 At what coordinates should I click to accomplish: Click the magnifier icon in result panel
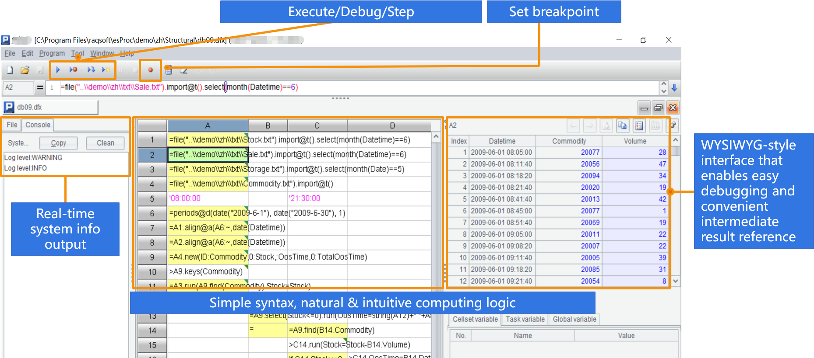tap(606, 126)
